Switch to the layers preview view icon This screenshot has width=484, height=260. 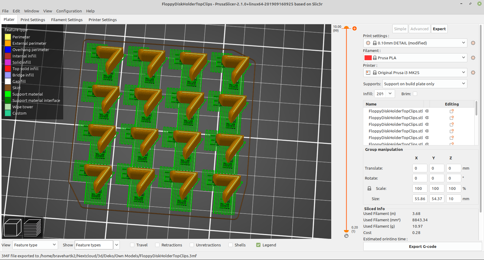(x=32, y=227)
